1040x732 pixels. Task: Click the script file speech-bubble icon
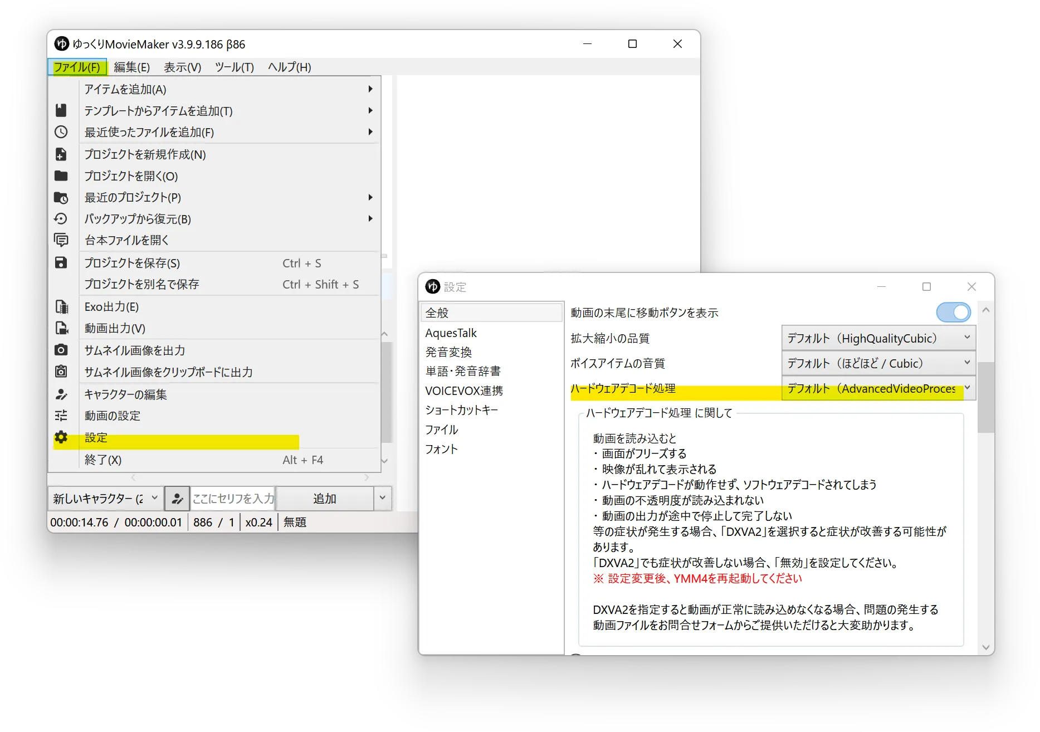tap(61, 240)
